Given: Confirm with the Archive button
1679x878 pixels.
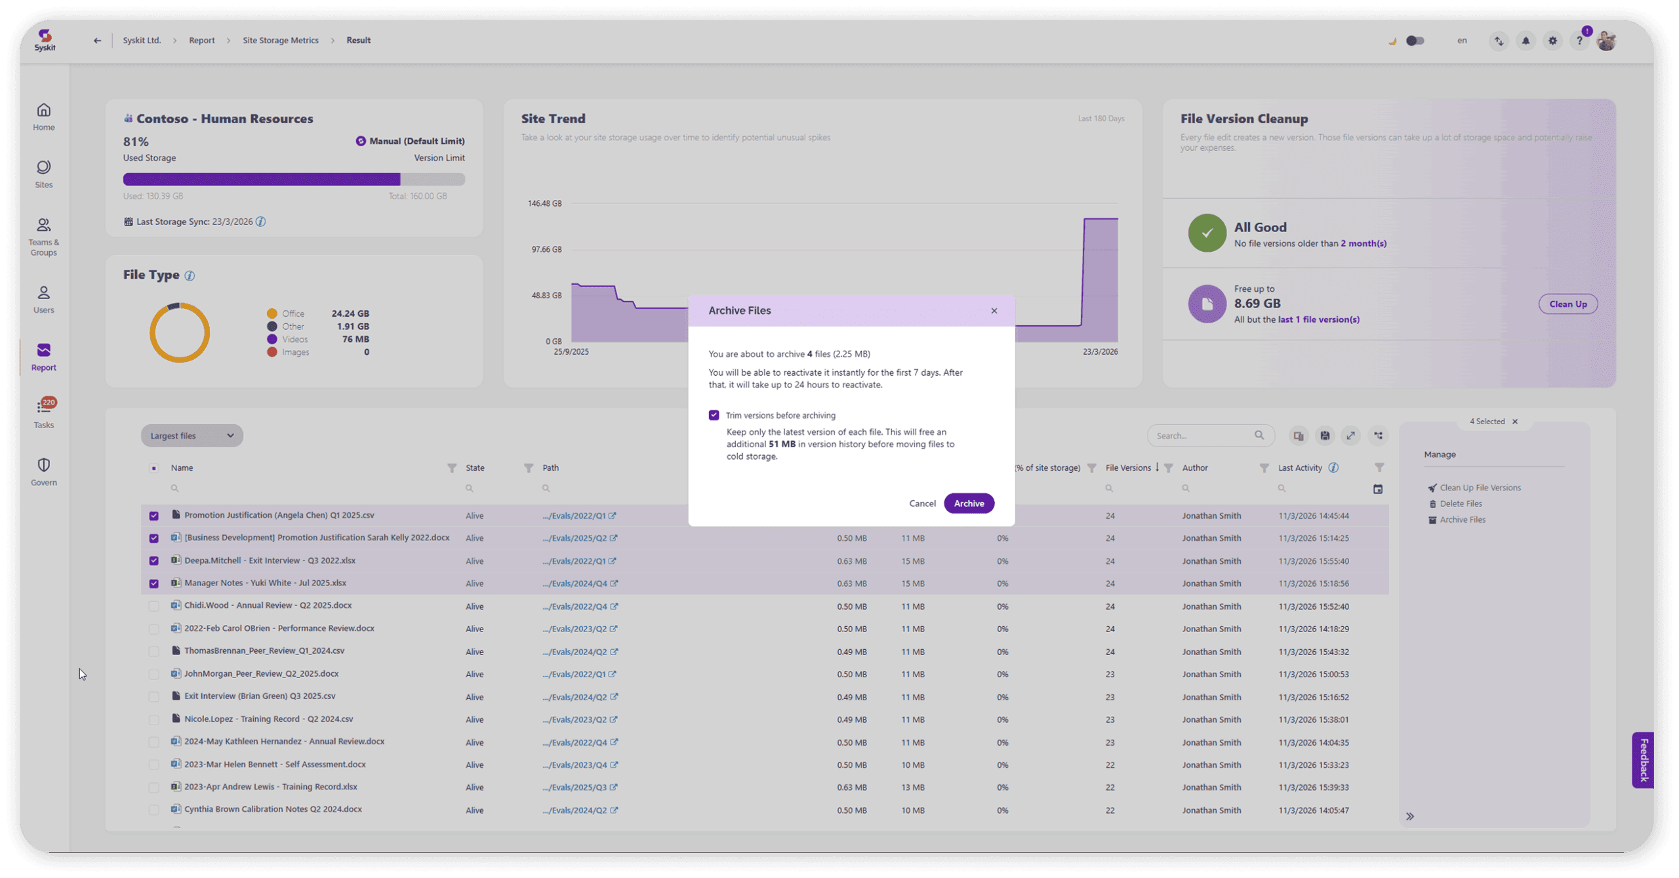Looking at the screenshot, I should tap(969, 503).
